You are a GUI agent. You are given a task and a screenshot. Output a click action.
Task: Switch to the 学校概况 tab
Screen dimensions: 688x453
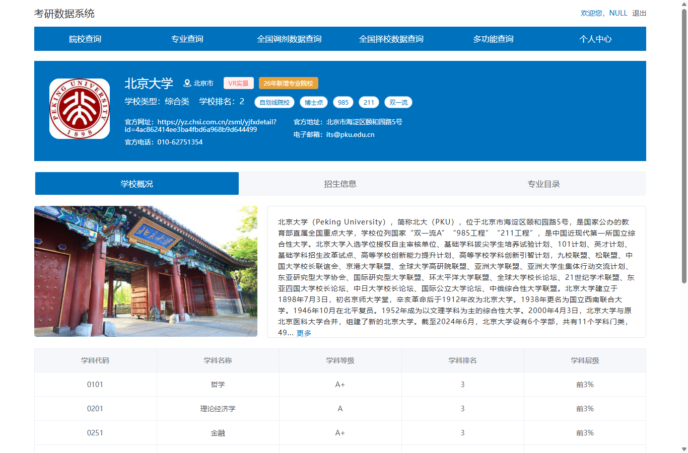137,184
